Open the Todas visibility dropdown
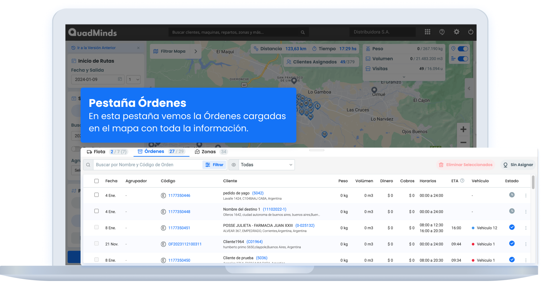This screenshot has width=541, height=283. (x=266, y=165)
